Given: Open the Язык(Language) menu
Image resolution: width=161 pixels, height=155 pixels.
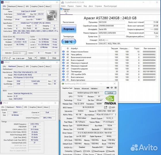Looking at the screenshot, I should point(110,6).
